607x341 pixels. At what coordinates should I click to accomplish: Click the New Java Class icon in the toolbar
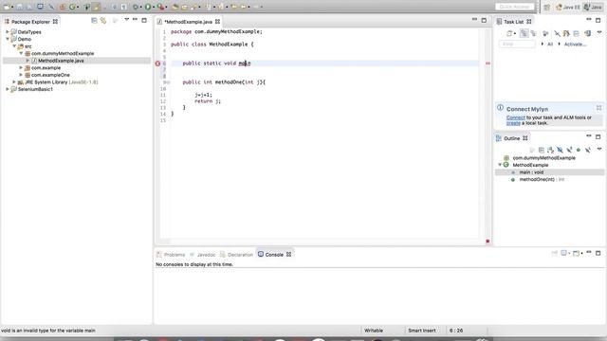click(x=72, y=7)
